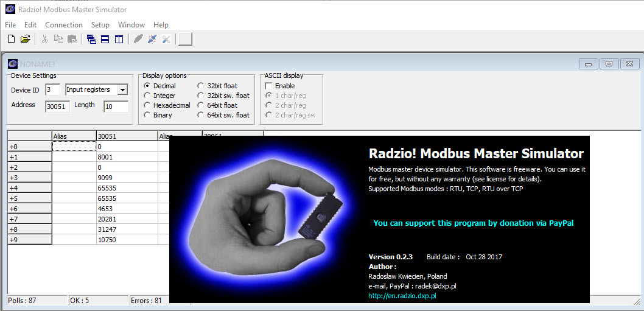The width and height of the screenshot is (644, 311).
Task: Open the File menu
Action: tap(10, 25)
